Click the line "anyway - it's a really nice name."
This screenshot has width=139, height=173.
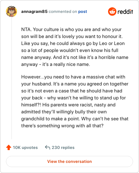(56, 65)
